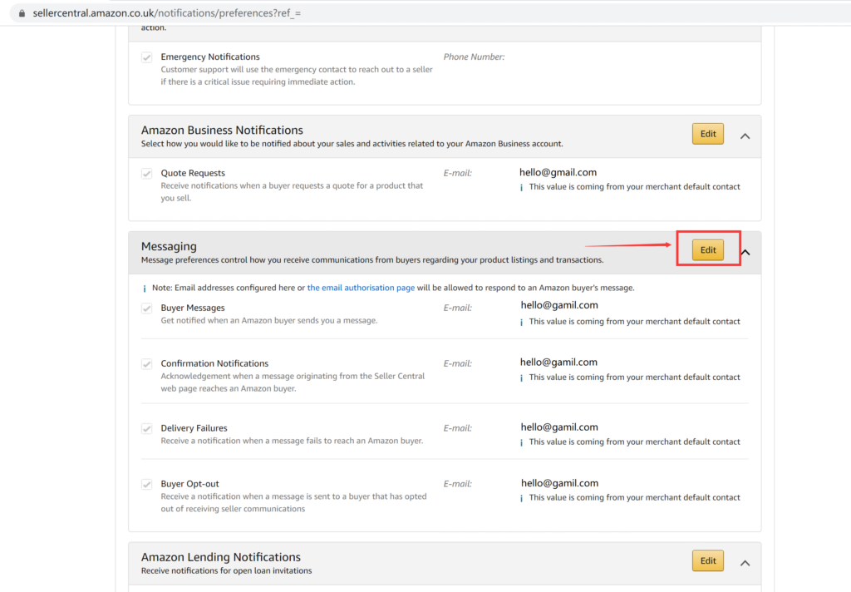Click the merchant default contact note under Buyer Messages
Viewport: 851px width, 592px height.
pyautogui.click(x=634, y=322)
